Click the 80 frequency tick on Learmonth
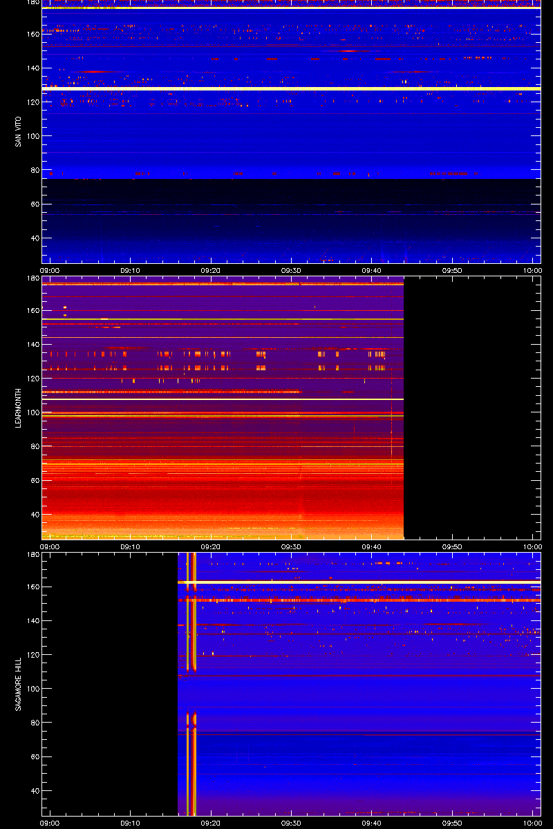The image size is (553, 829). pos(34,446)
